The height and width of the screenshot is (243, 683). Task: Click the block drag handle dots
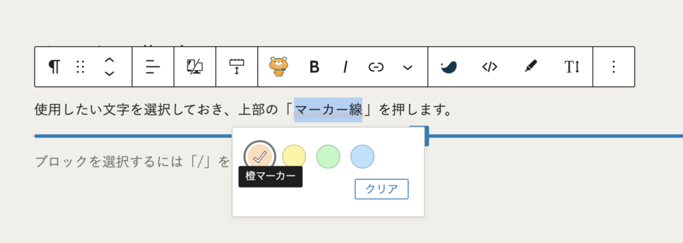[80, 67]
